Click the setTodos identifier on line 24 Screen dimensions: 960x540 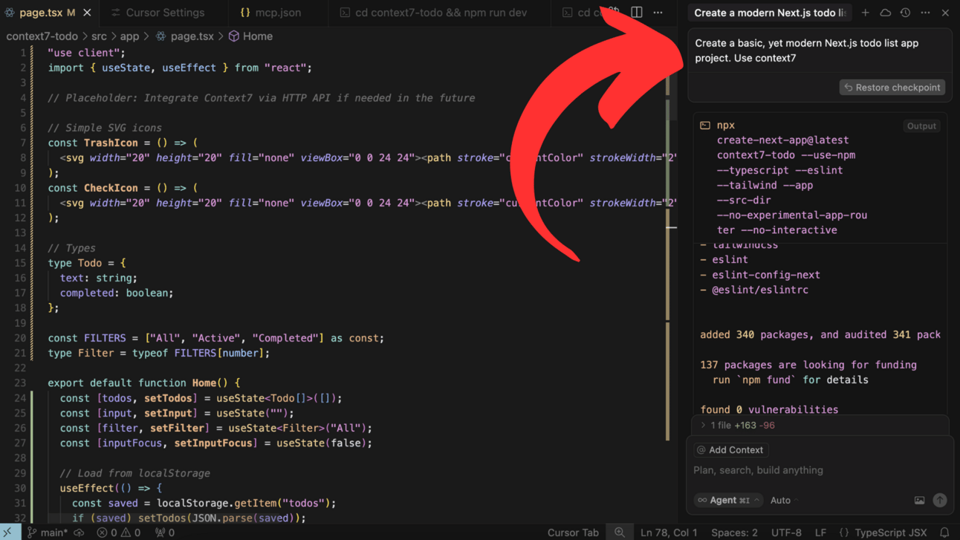[x=169, y=398]
